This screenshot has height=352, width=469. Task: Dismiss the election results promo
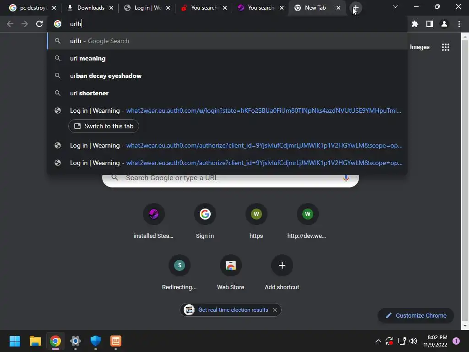[275, 310]
